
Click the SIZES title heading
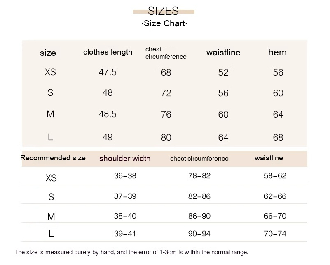(x=164, y=11)
